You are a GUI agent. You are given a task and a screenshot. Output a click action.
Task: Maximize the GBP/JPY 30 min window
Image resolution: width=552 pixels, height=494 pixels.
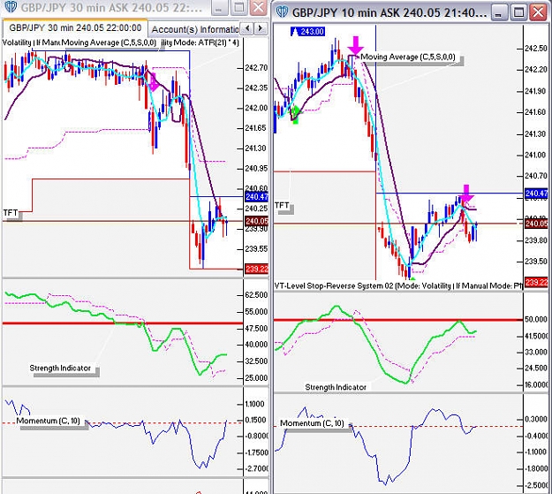pyautogui.click(x=239, y=7)
